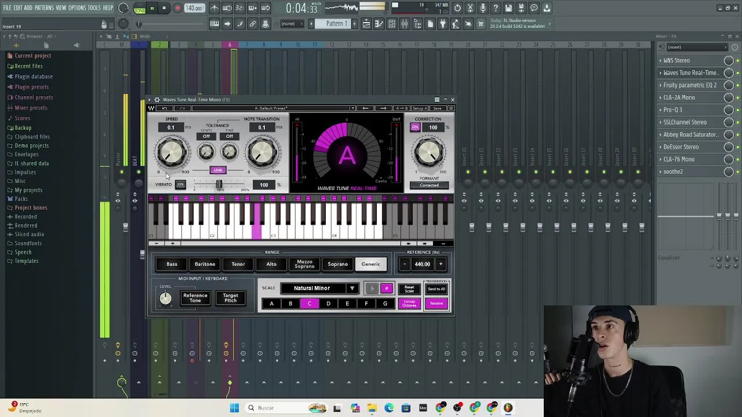Load next Waves preset with right arrow
Screen dimensions: 742x417
pos(383,108)
